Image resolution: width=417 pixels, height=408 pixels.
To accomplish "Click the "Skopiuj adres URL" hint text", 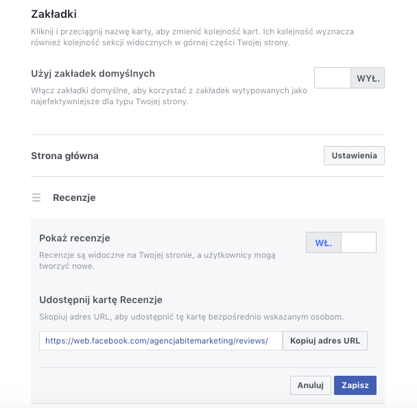I will [191, 317].
